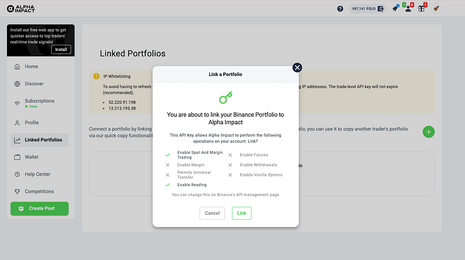Screen dimensions: 465x260
Task: Install the web app from the banner
Action: [62, 49]
